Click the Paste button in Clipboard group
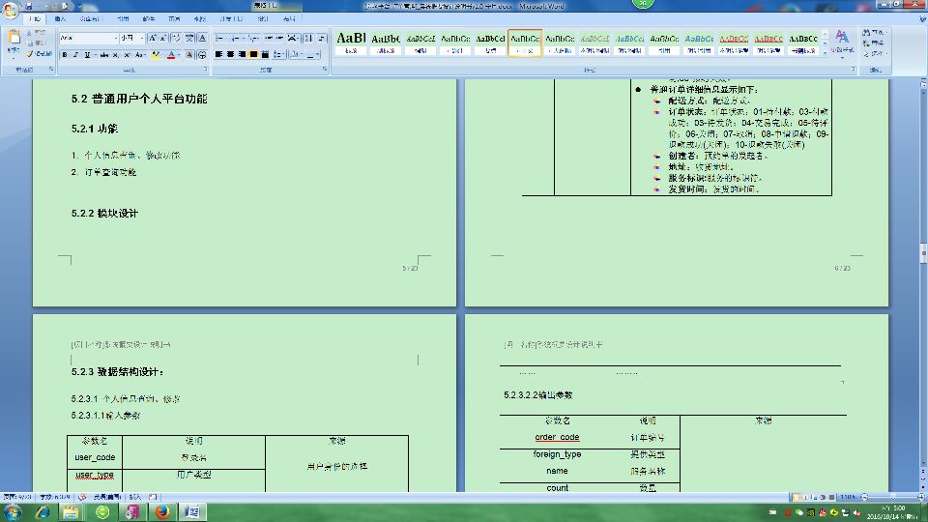The width and height of the screenshot is (928, 522). [14, 43]
